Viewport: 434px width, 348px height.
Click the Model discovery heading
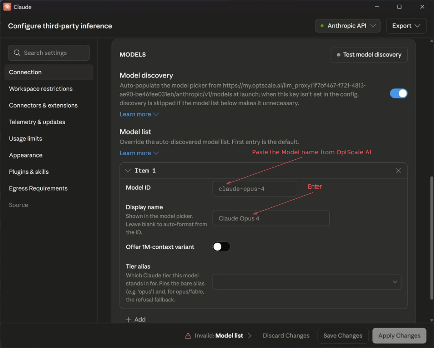pyautogui.click(x=146, y=75)
